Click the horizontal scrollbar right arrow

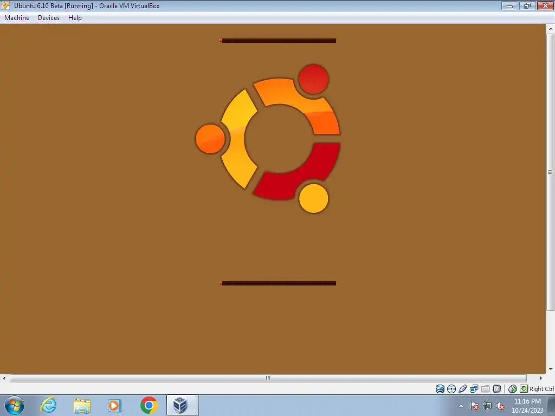click(x=541, y=378)
